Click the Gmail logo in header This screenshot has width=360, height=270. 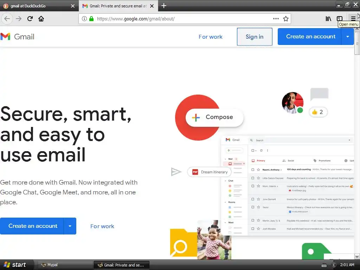(x=17, y=37)
